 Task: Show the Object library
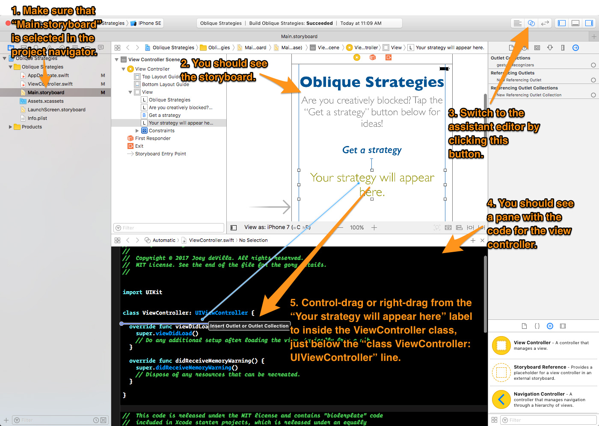(550, 326)
